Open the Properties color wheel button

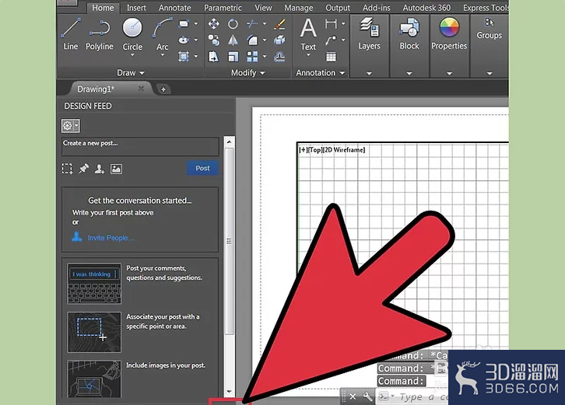coord(449,33)
